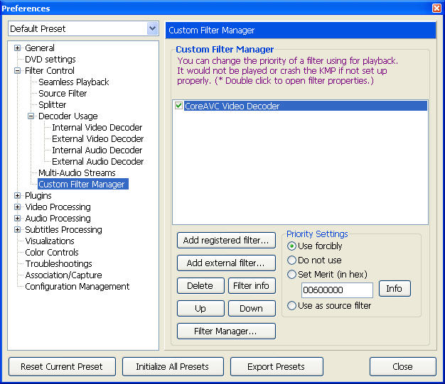Click the Add external filter button
This screenshot has height=384, width=445.
pyautogui.click(x=226, y=263)
